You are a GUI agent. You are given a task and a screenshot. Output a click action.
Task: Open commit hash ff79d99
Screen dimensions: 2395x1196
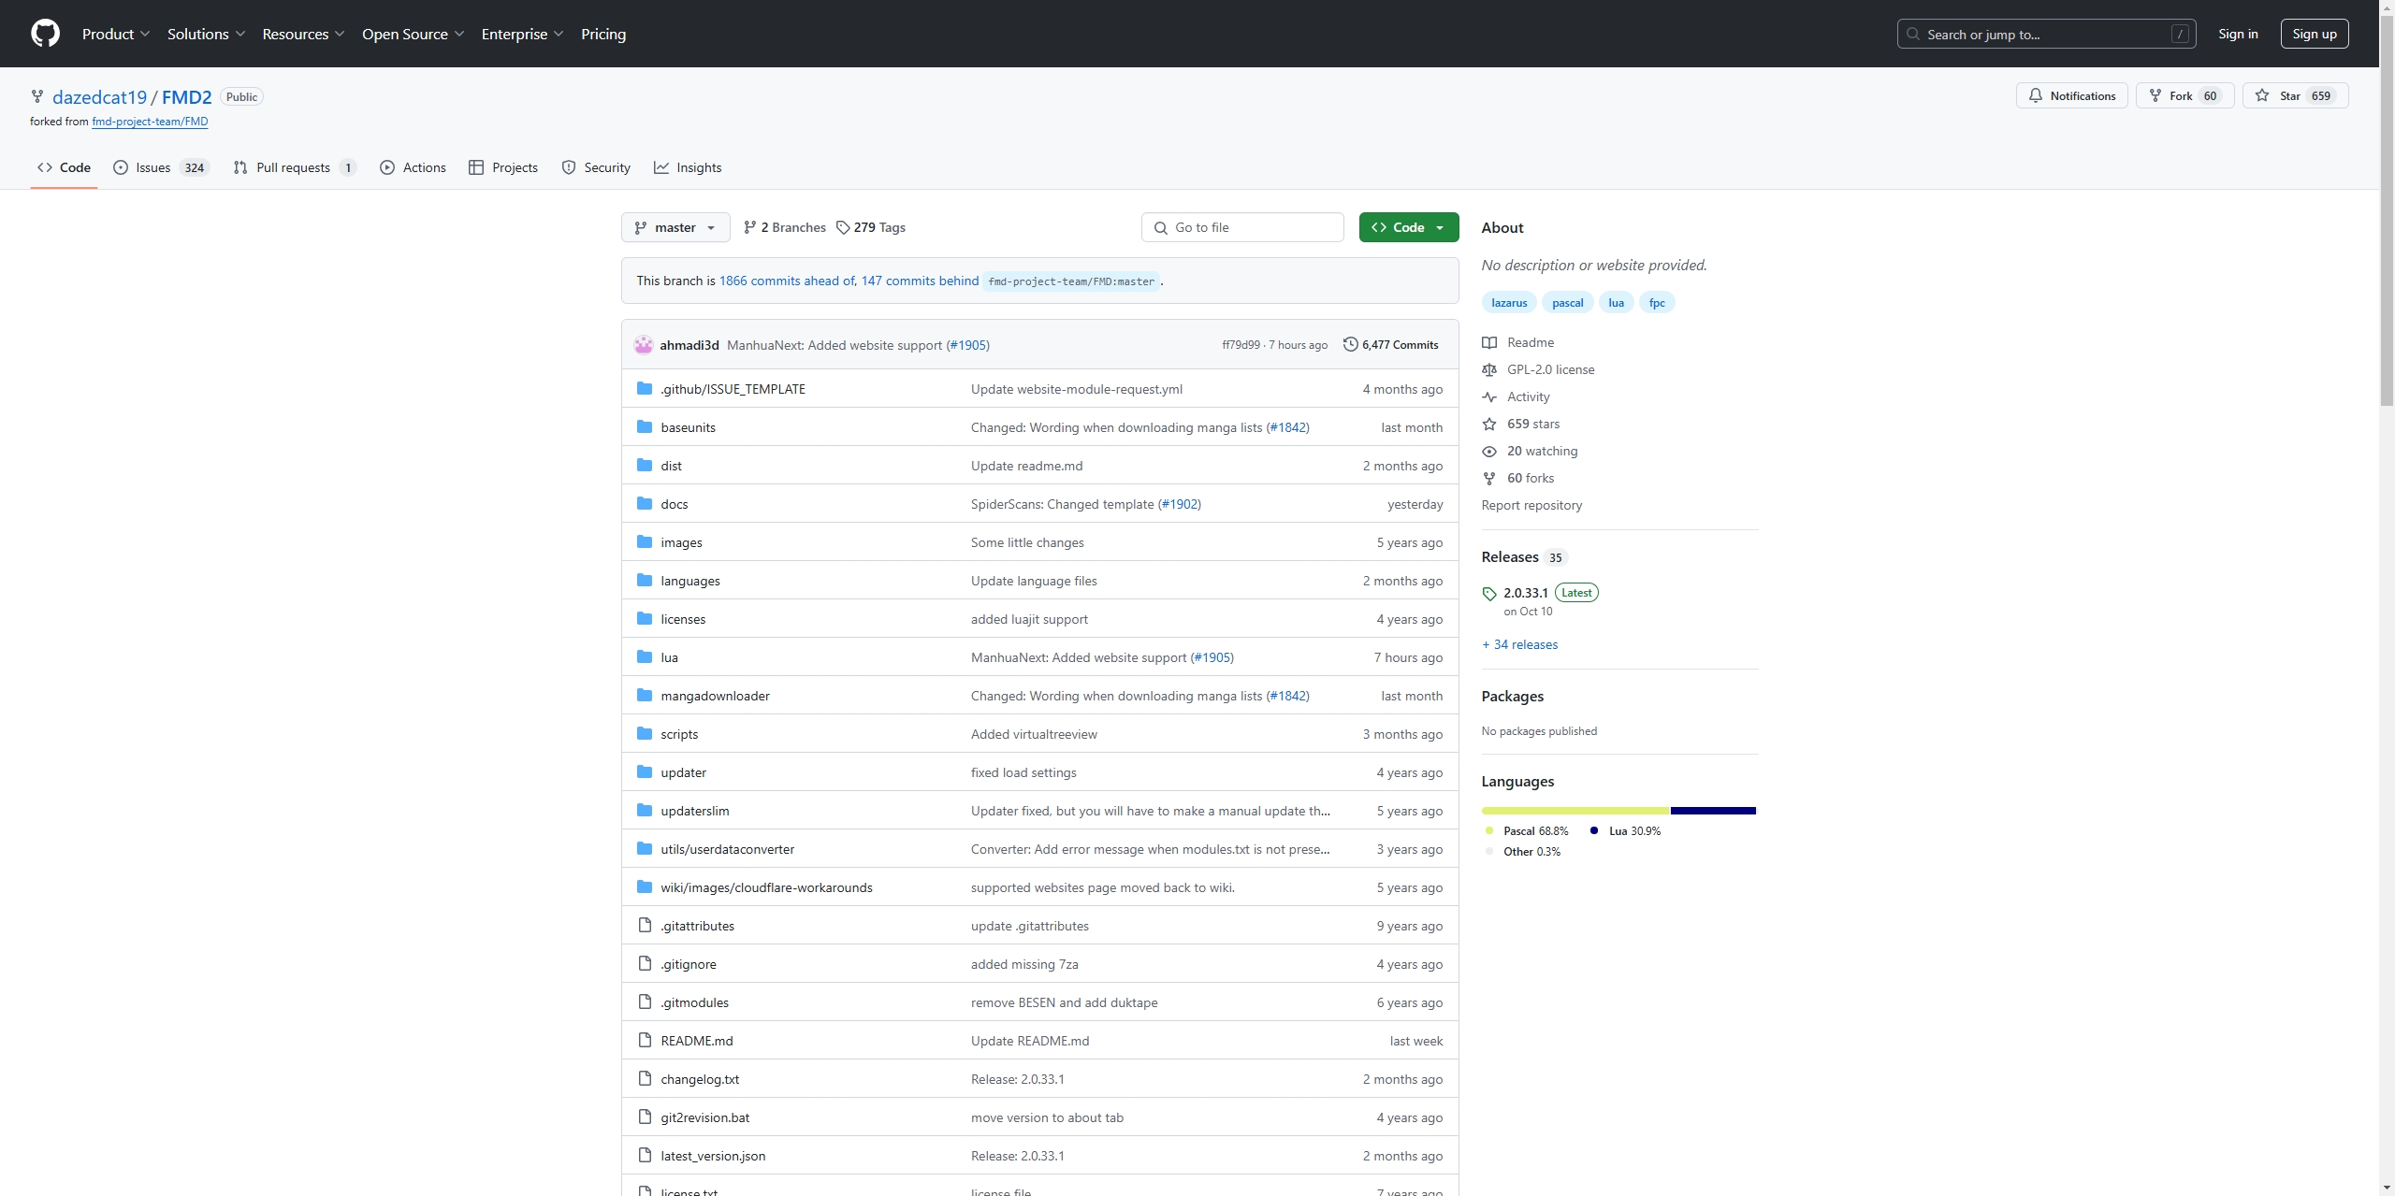point(1241,345)
